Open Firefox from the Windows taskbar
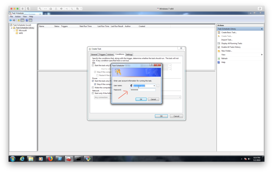The width and height of the screenshot is (273, 173). click(x=50, y=159)
